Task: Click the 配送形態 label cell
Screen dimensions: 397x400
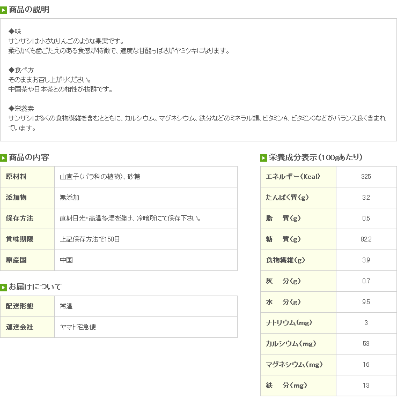Action: [27, 306]
